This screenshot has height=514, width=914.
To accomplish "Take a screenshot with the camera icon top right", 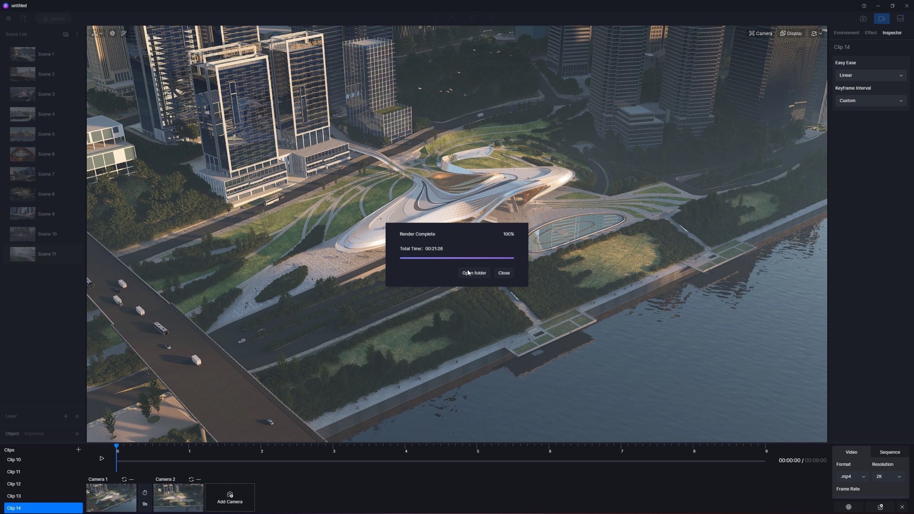I will pyautogui.click(x=863, y=19).
